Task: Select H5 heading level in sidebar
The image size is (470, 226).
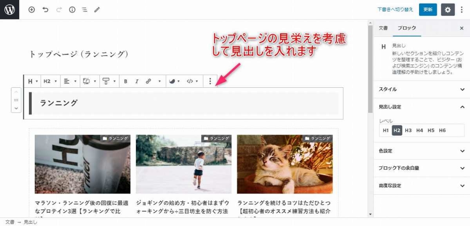Action: 431,130
